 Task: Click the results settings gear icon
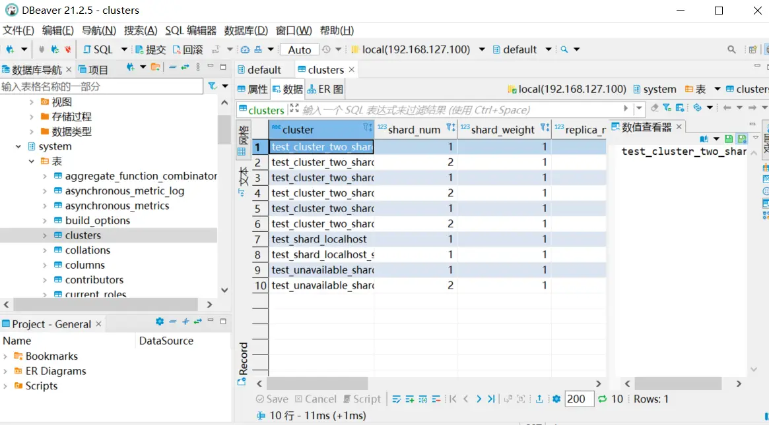[556, 399]
